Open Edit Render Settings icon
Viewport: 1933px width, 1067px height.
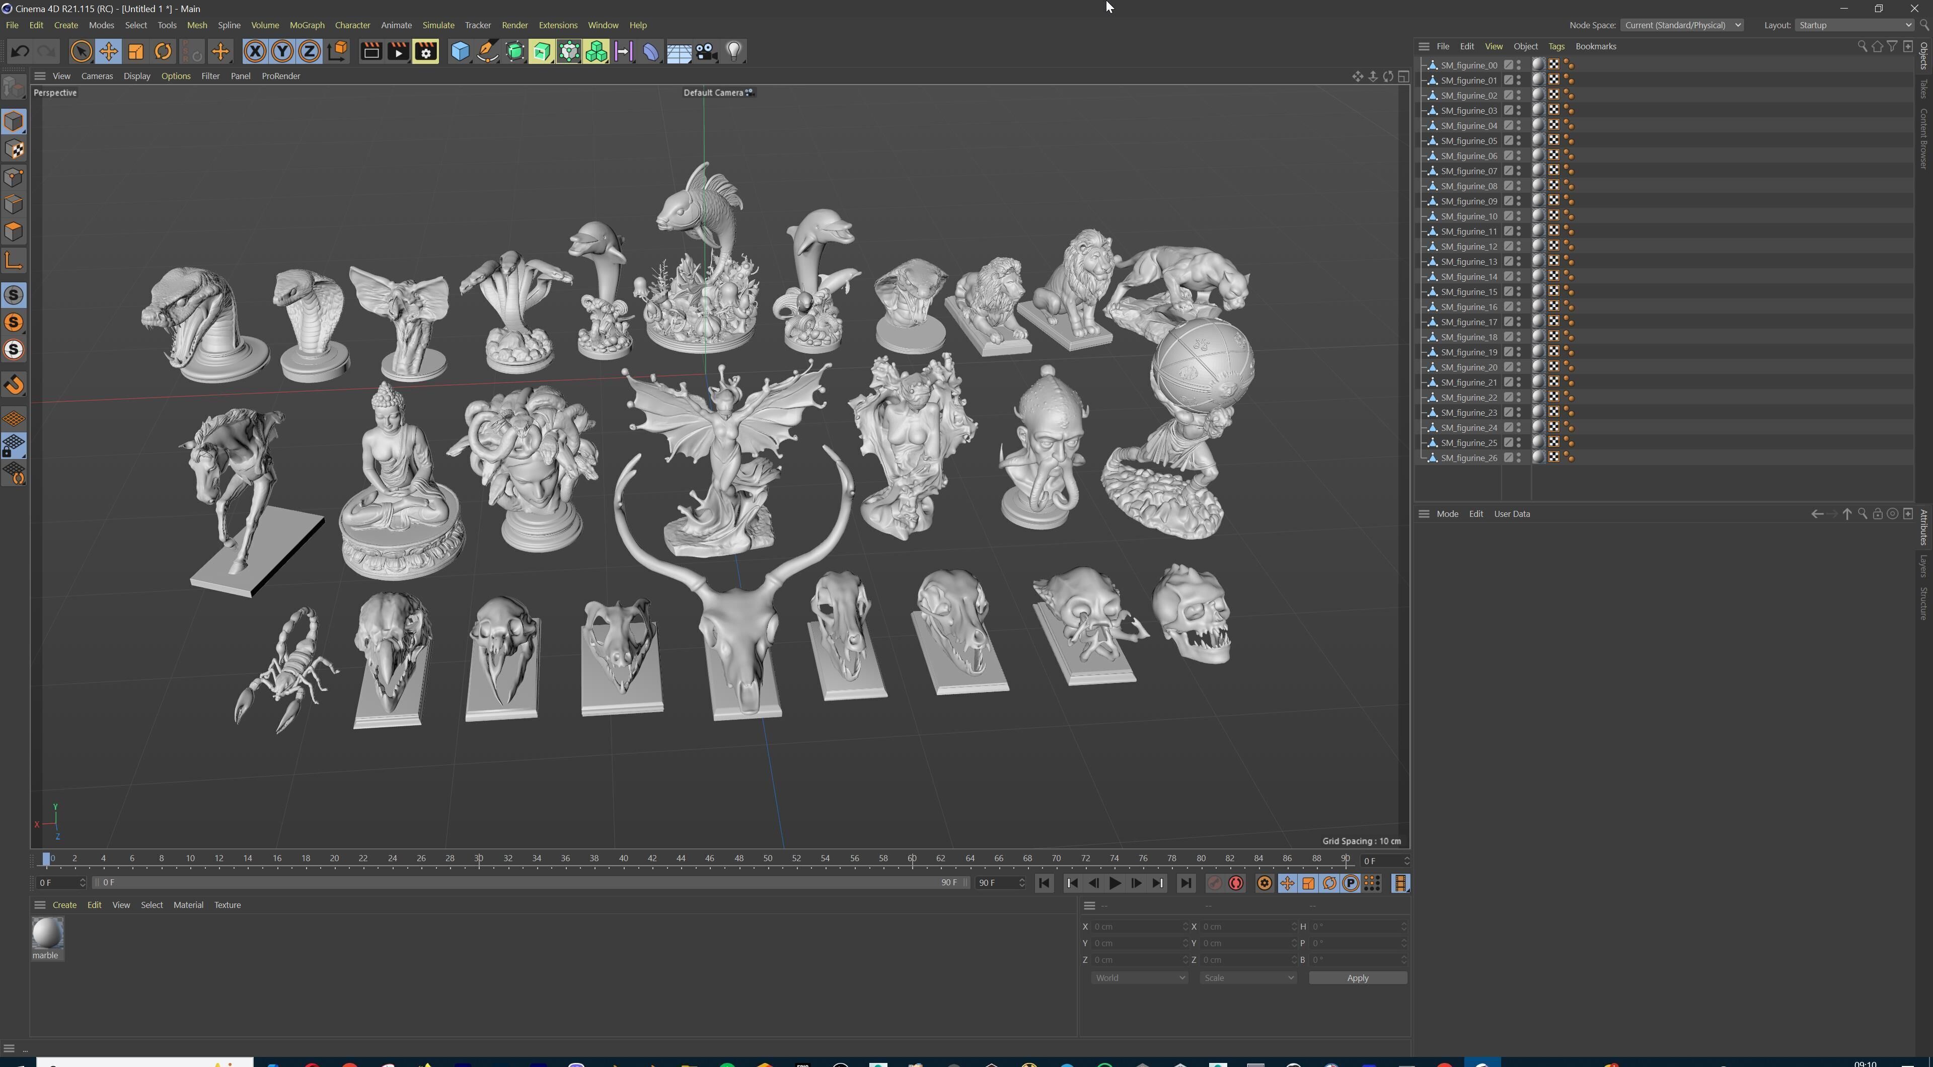point(425,51)
